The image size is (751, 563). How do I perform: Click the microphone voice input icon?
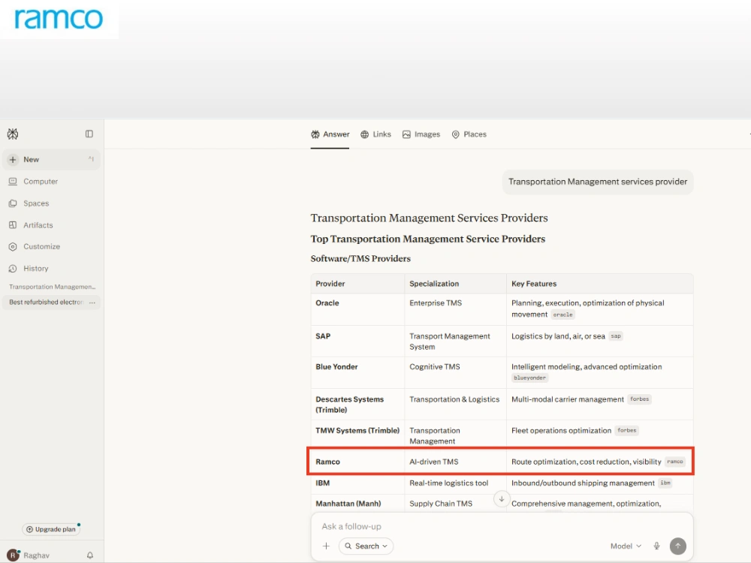(x=656, y=546)
